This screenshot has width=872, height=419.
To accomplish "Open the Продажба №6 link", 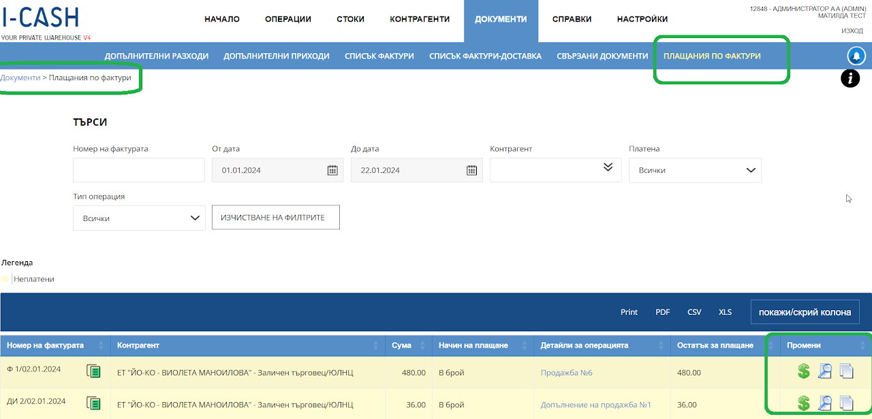I will click(567, 373).
